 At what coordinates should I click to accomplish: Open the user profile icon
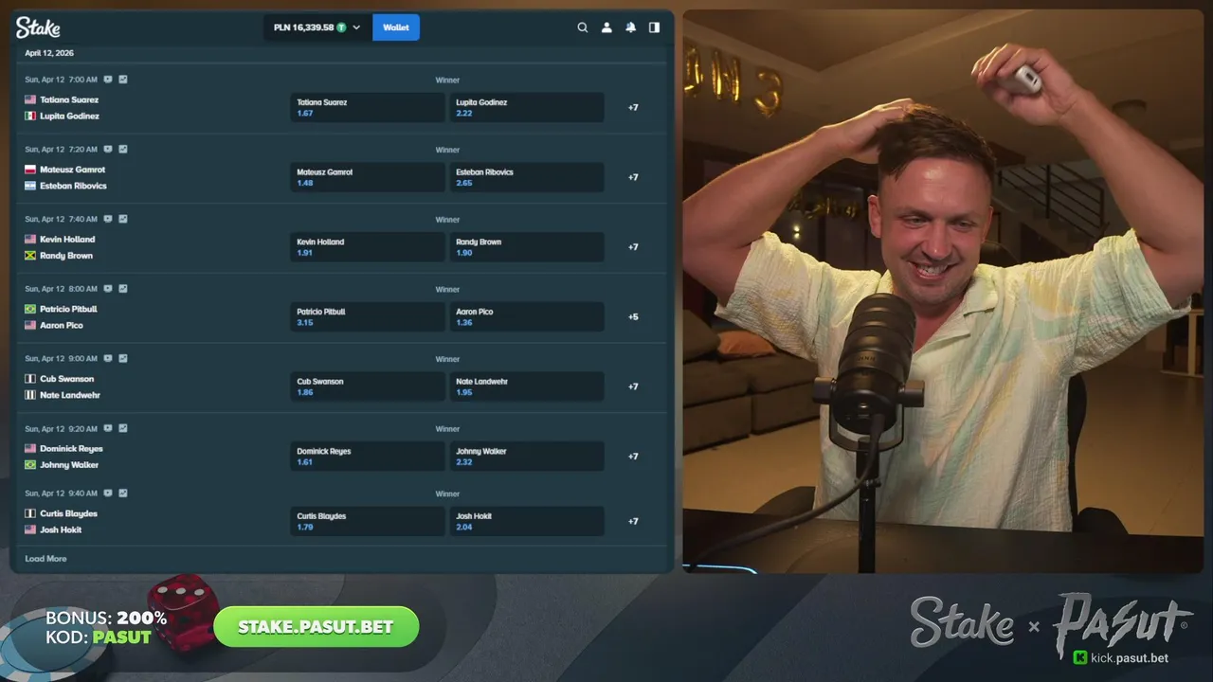click(606, 27)
